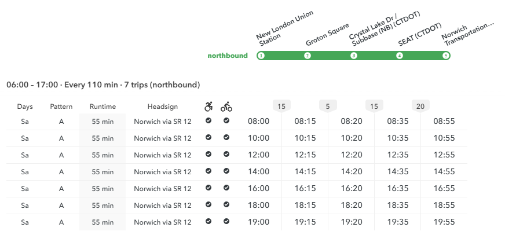Click the bicycle column header icon
The height and width of the screenshot is (242, 505).
coord(226,107)
